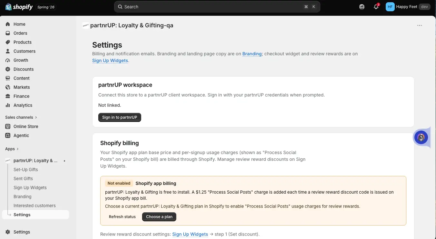The width and height of the screenshot is (436, 239).
Task: Click the "Not linked." status text
Action: tap(110, 105)
